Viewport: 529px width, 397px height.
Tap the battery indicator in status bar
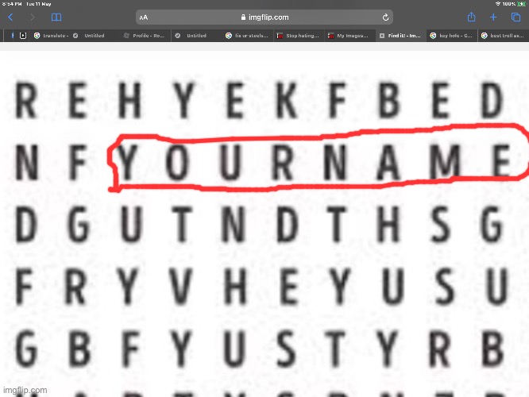[516, 3]
